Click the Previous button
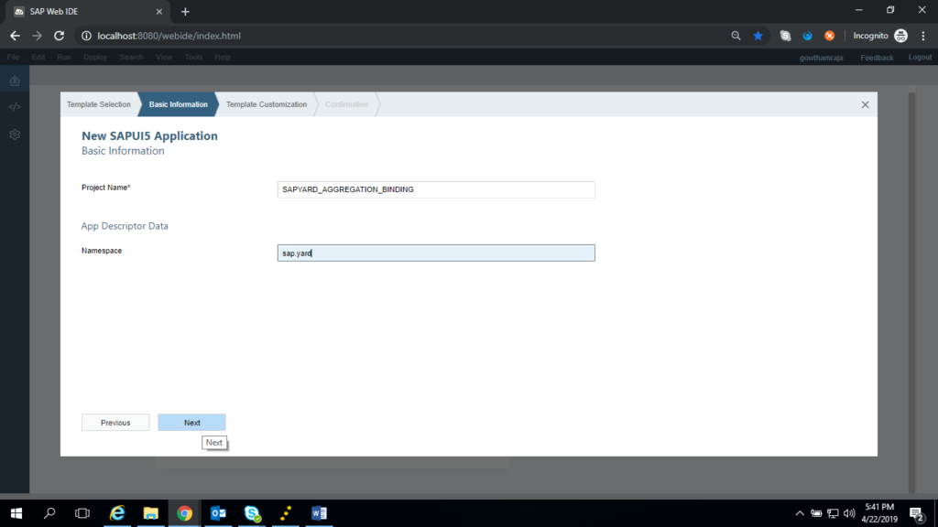The width and height of the screenshot is (938, 527). coord(115,423)
